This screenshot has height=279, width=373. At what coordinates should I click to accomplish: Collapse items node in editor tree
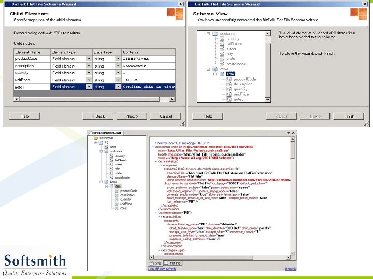[x=101, y=182]
